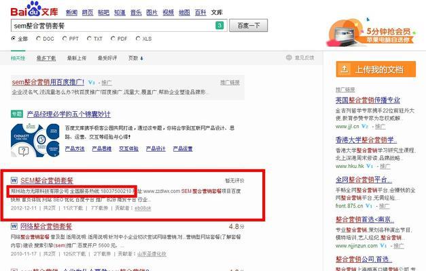Open 图片 in the top navigation
The height and width of the screenshot is (271, 426).
click(152, 12)
